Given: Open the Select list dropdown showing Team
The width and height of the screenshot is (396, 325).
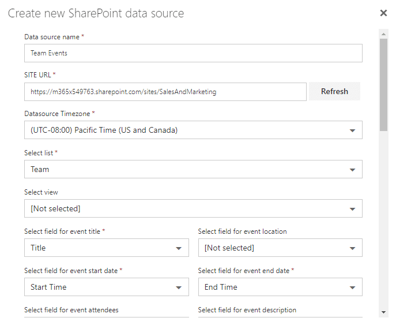Looking at the screenshot, I should [x=193, y=169].
